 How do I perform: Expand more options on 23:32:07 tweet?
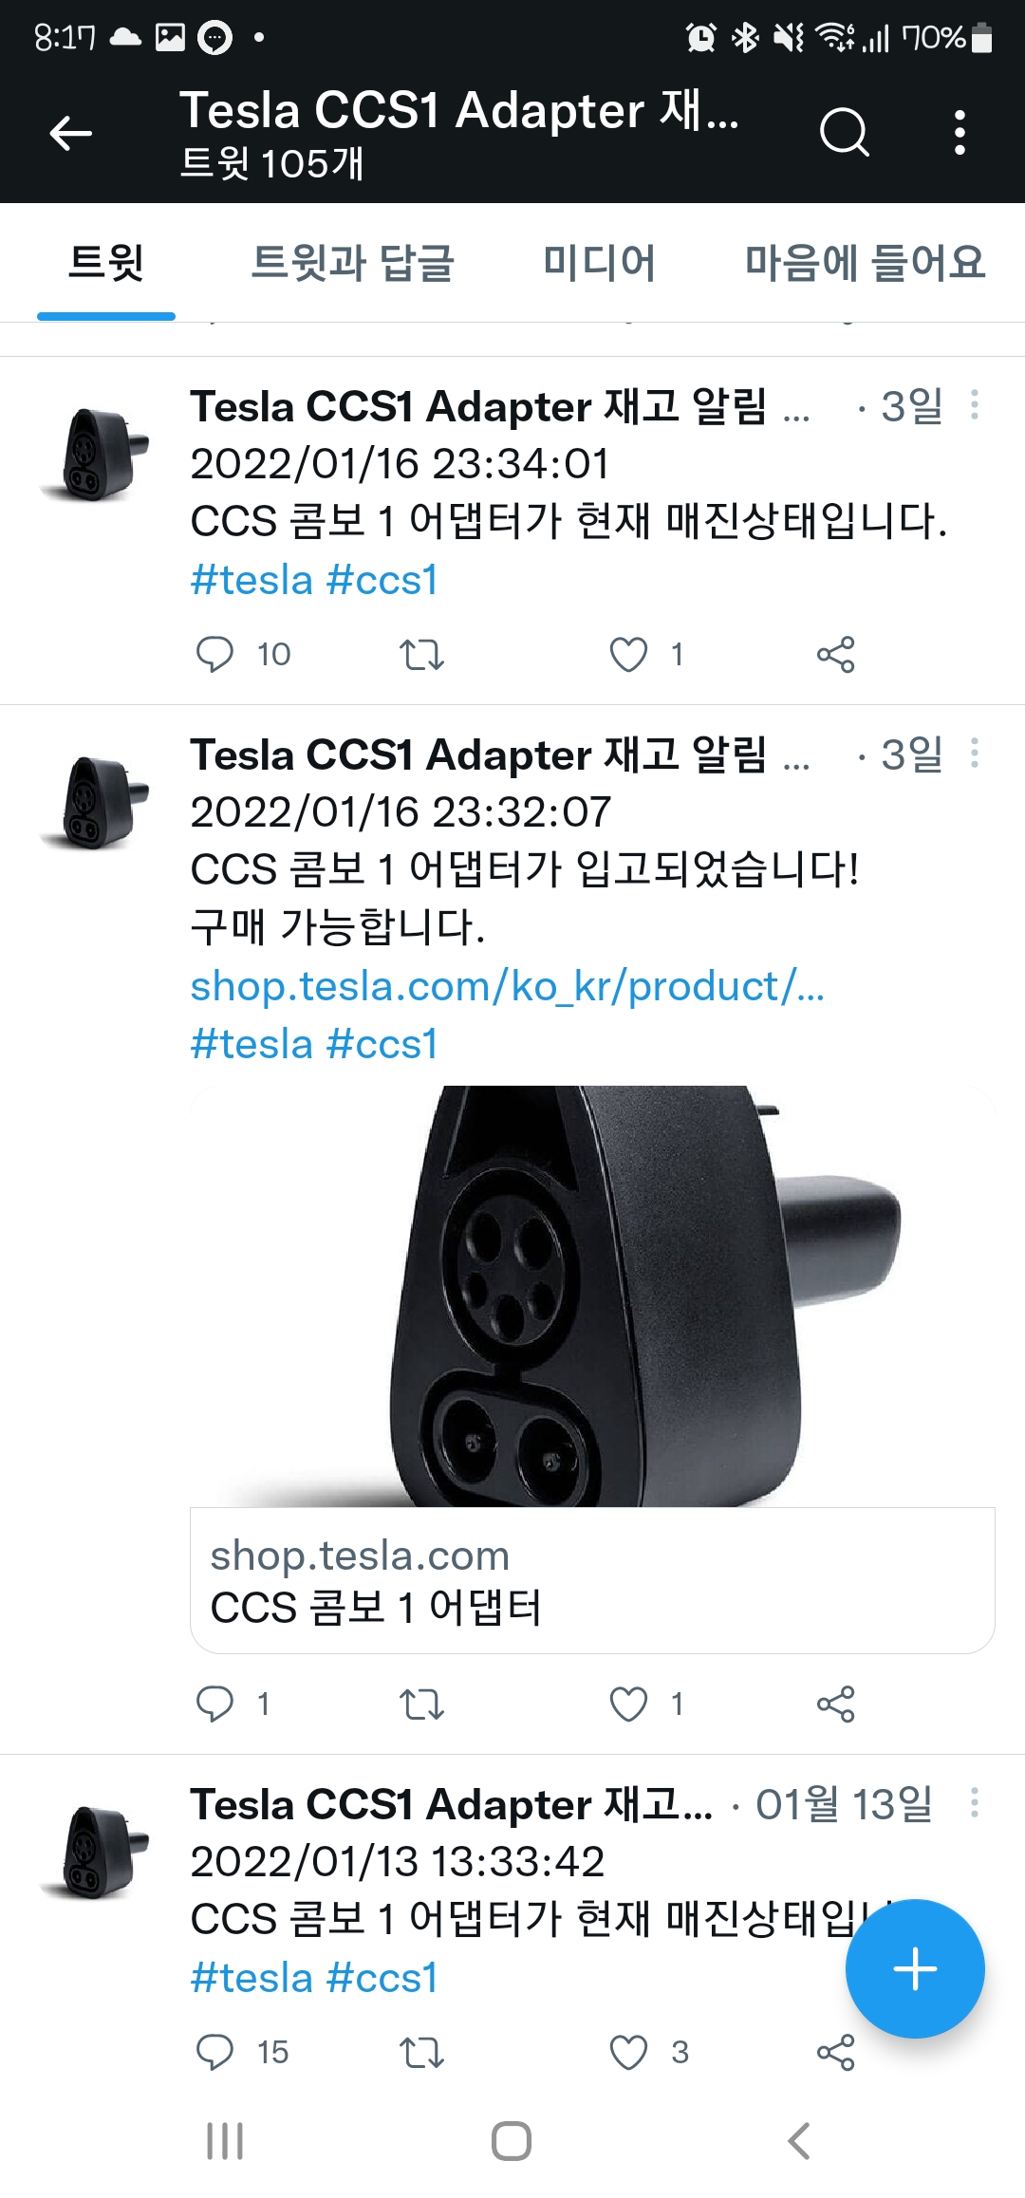coord(974,754)
